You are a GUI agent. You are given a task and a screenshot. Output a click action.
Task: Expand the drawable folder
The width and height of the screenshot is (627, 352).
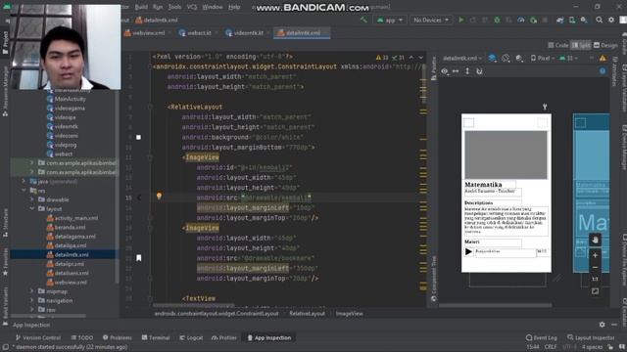(x=31, y=199)
